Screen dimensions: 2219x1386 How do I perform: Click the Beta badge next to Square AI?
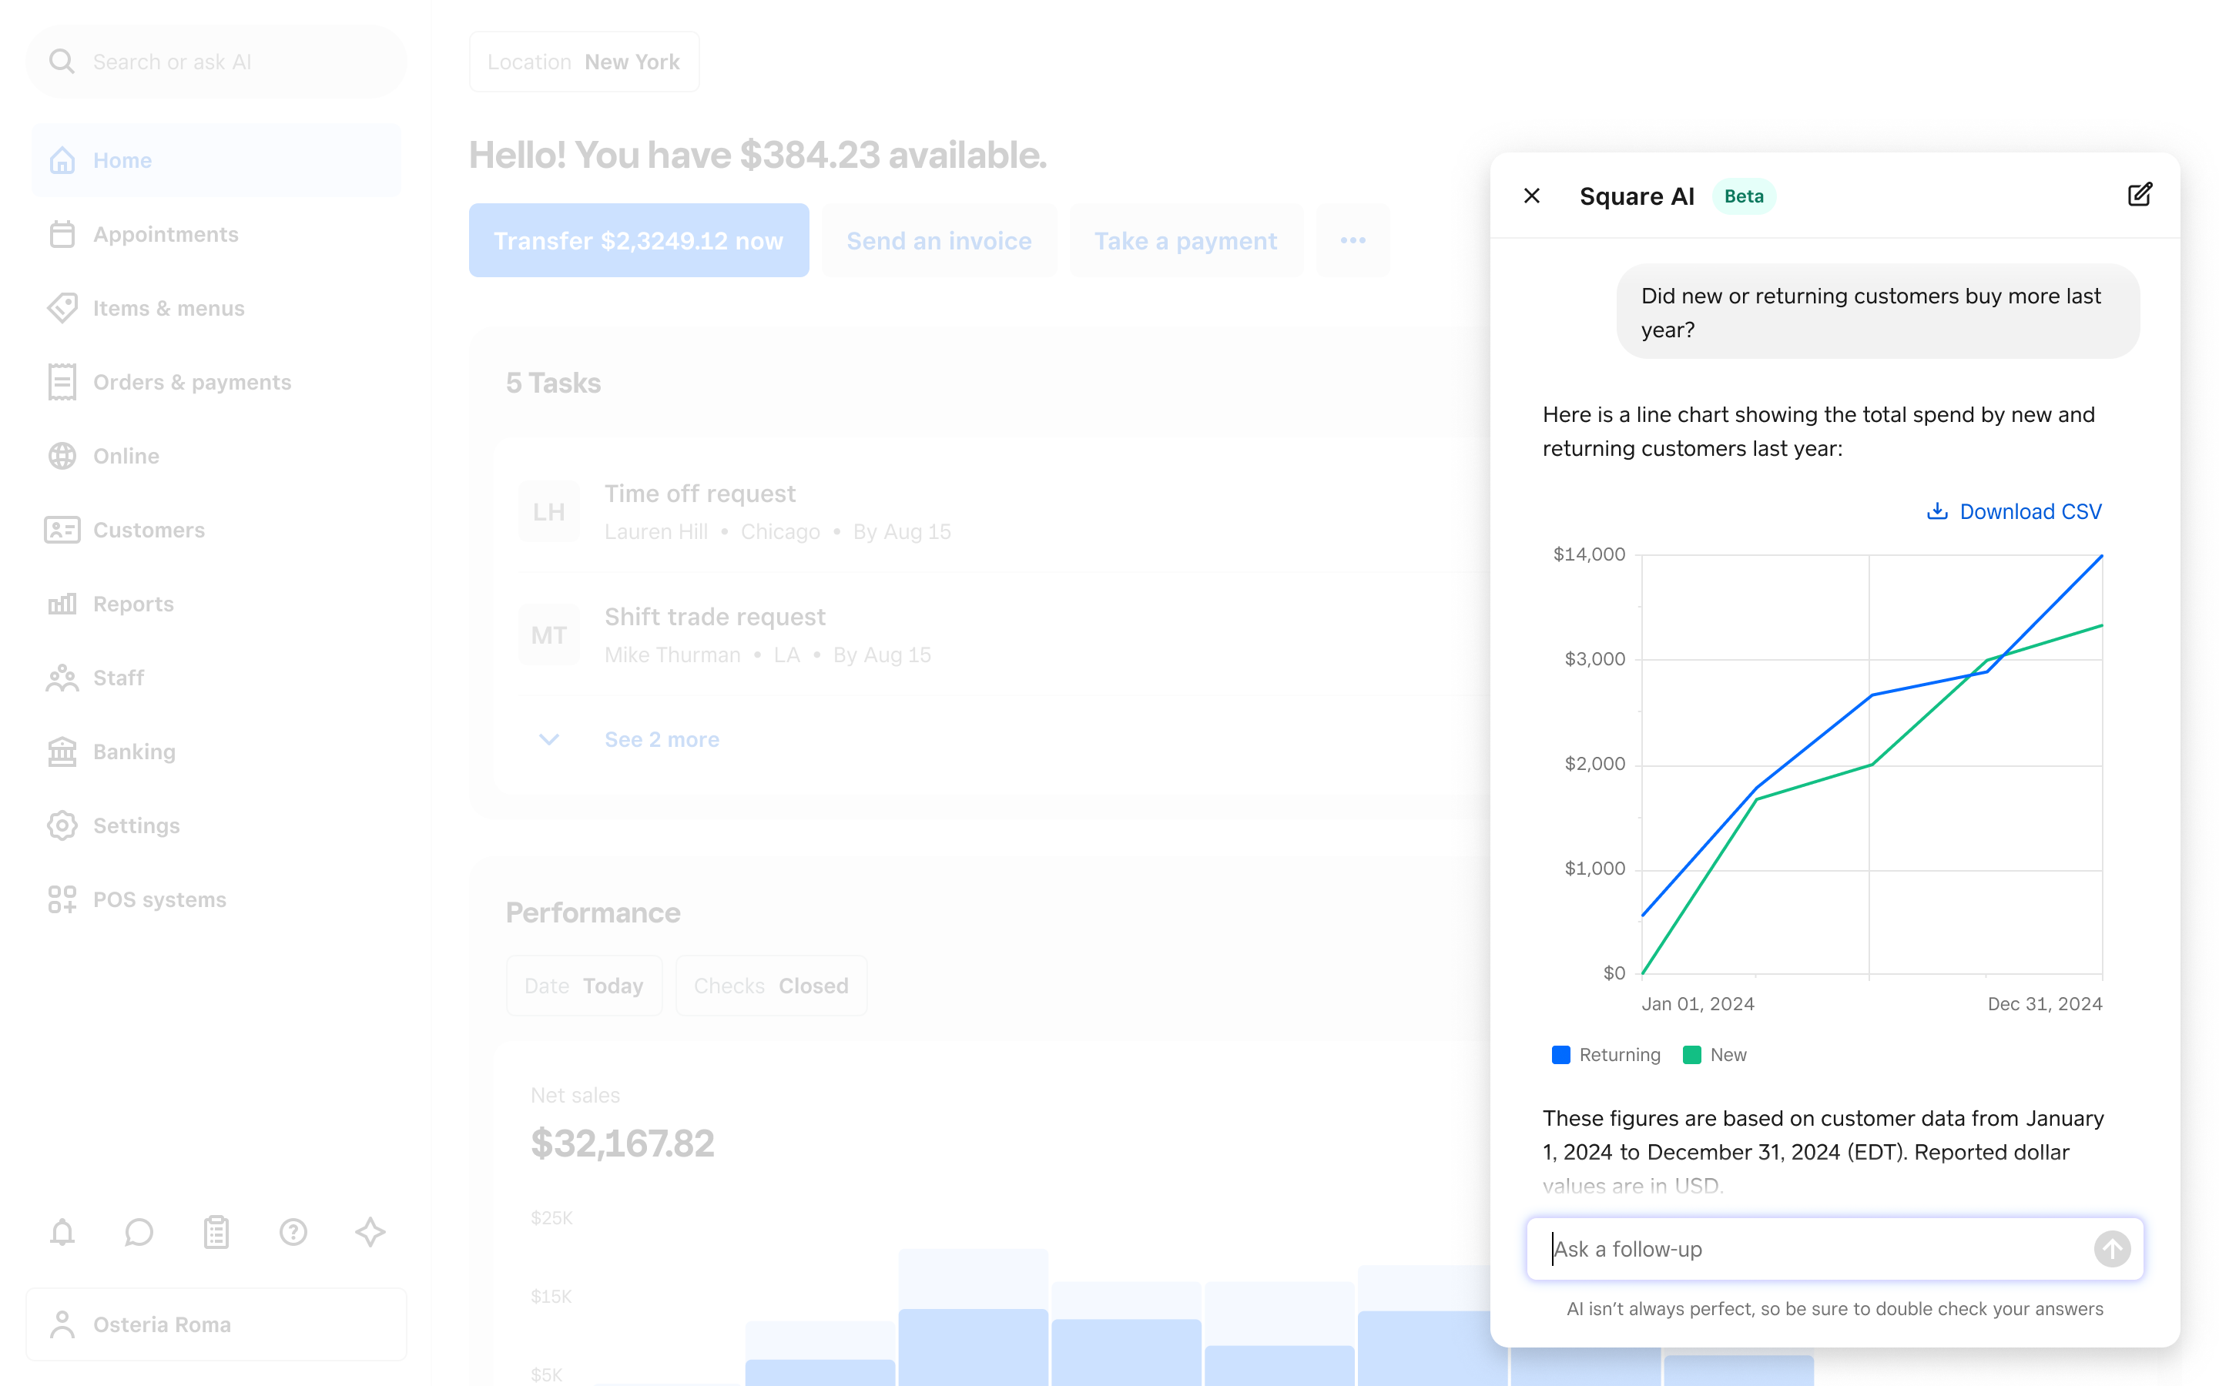click(1743, 196)
